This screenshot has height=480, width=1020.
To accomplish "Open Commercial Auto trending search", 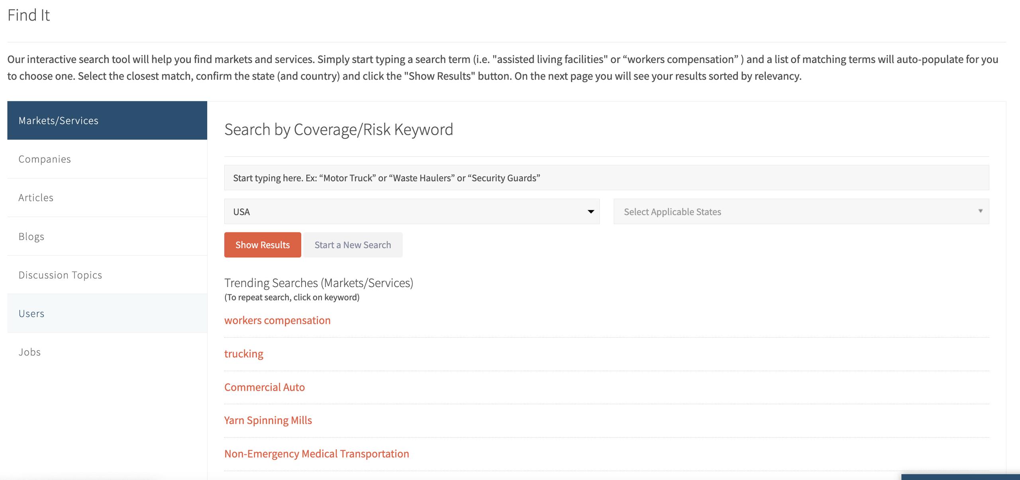I will (x=264, y=387).
